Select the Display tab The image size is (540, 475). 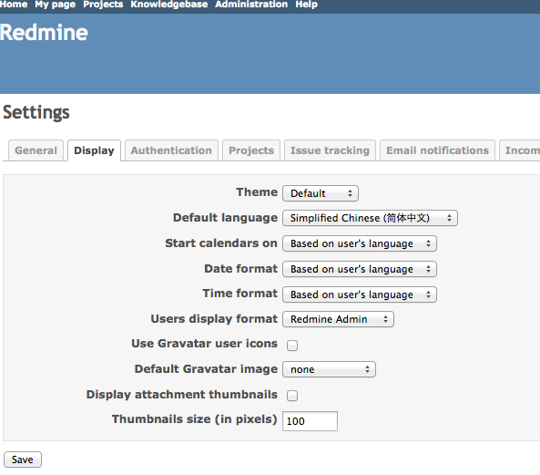94,150
